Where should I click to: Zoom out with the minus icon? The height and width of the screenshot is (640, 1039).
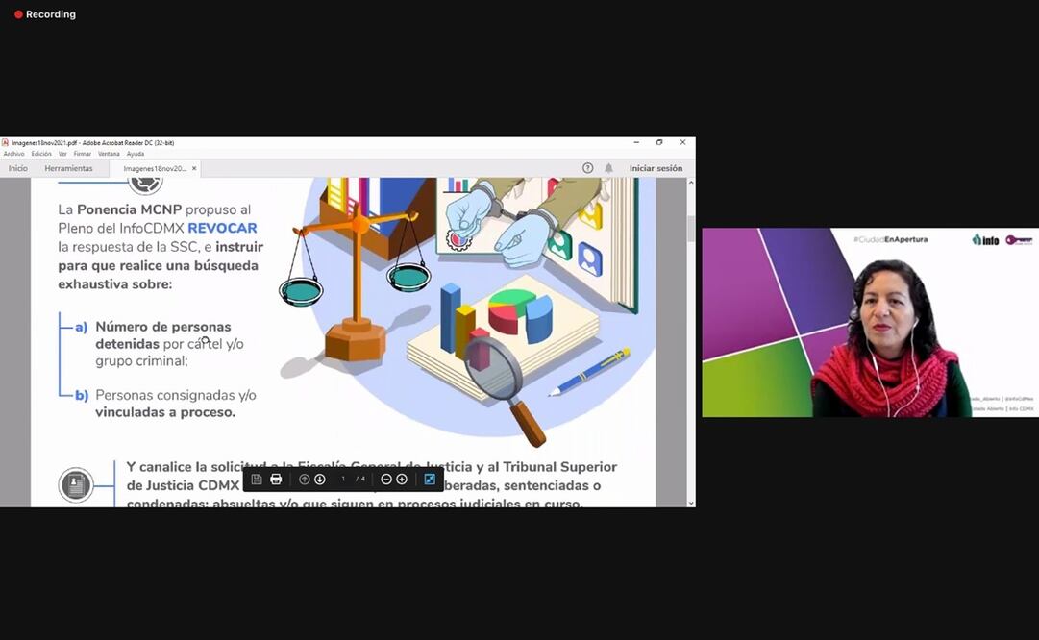click(386, 479)
